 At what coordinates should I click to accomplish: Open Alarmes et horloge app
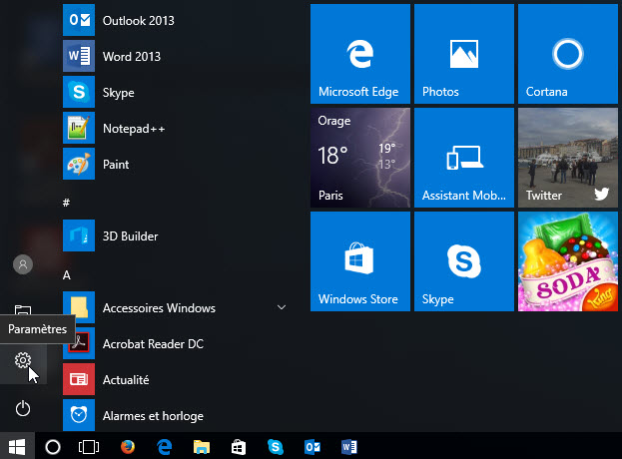pos(175,415)
